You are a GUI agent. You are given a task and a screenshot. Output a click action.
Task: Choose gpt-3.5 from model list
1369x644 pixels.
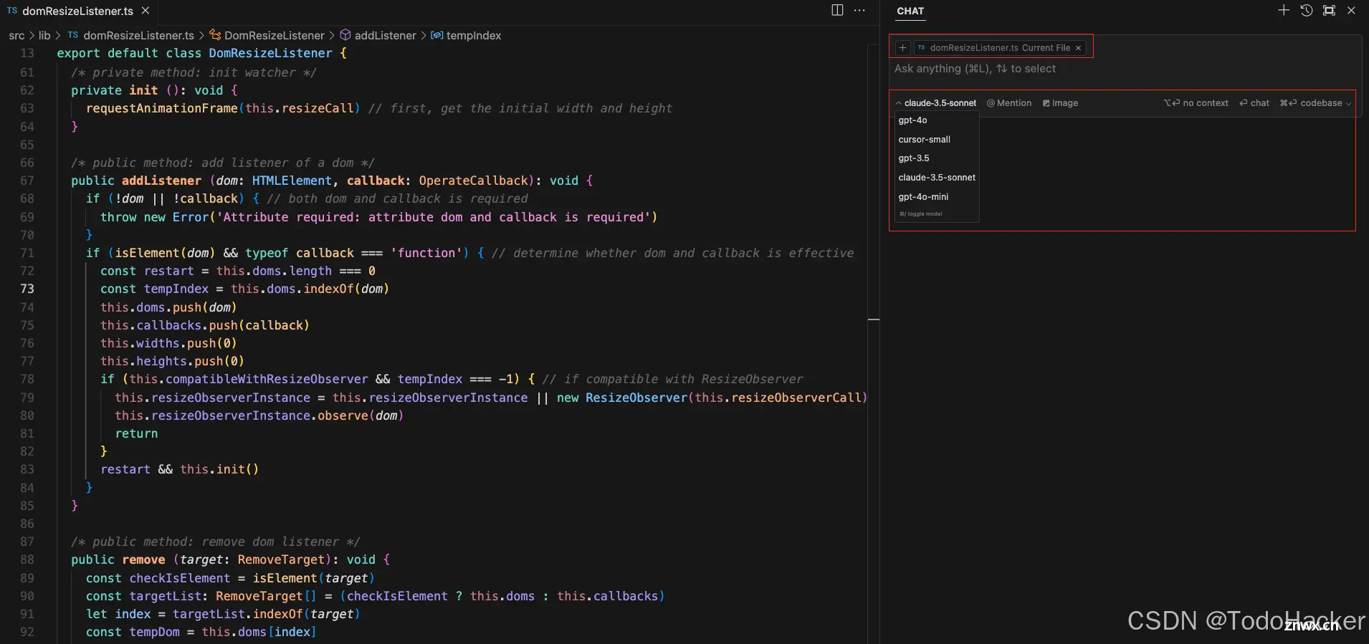[913, 158]
